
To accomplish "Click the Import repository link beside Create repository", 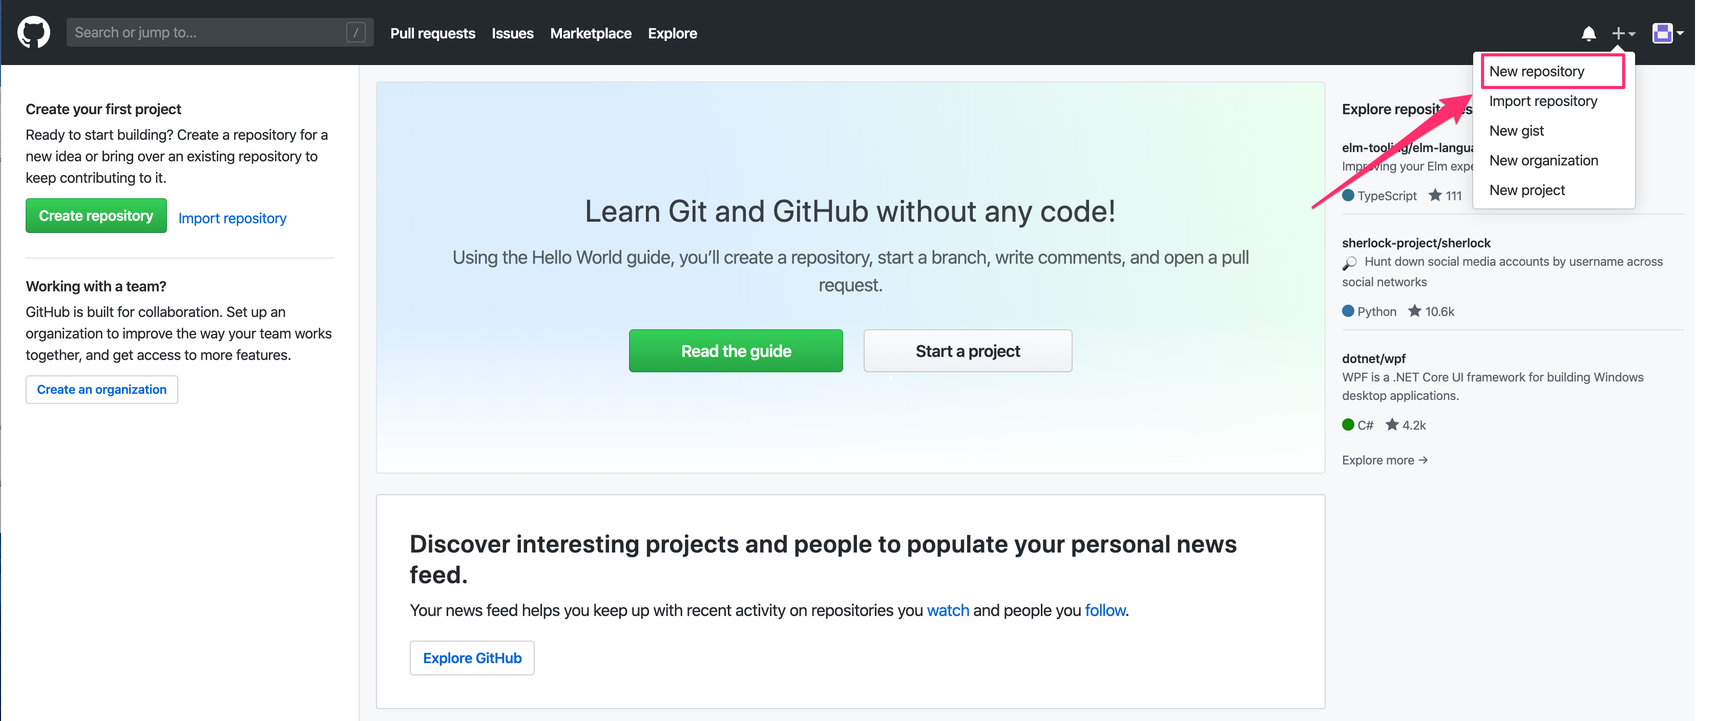I will [232, 218].
